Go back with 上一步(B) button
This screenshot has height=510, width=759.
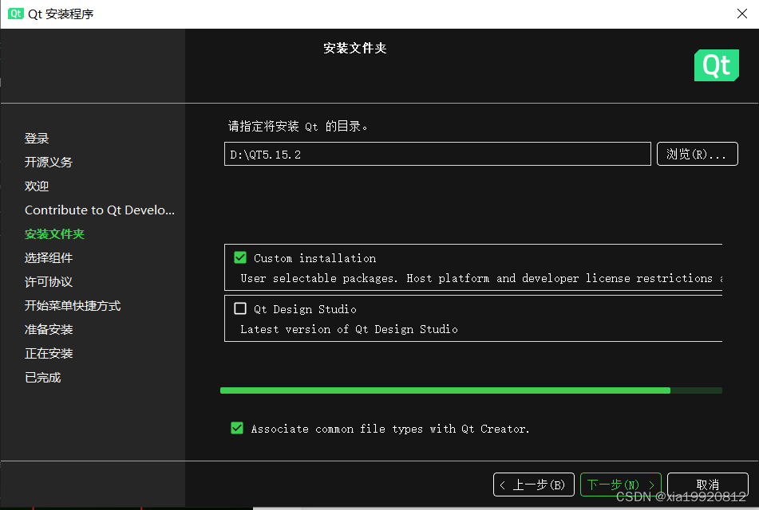[x=533, y=484]
